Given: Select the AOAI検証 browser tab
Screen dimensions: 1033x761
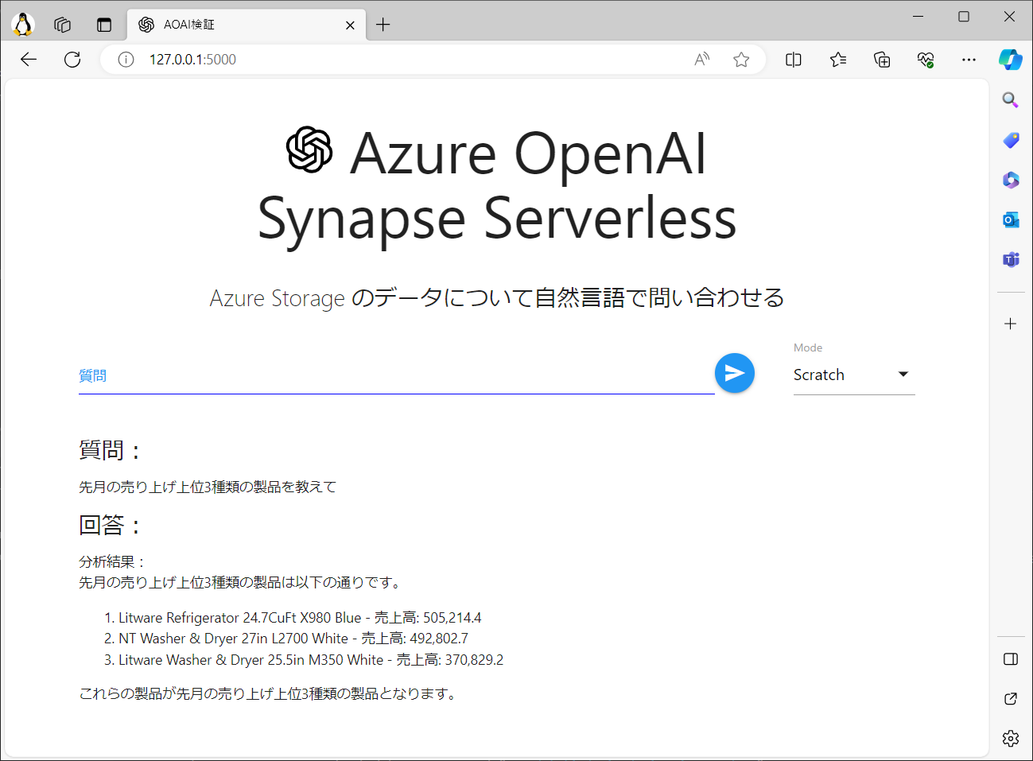Looking at the screenshot, I should click(239, 25).
